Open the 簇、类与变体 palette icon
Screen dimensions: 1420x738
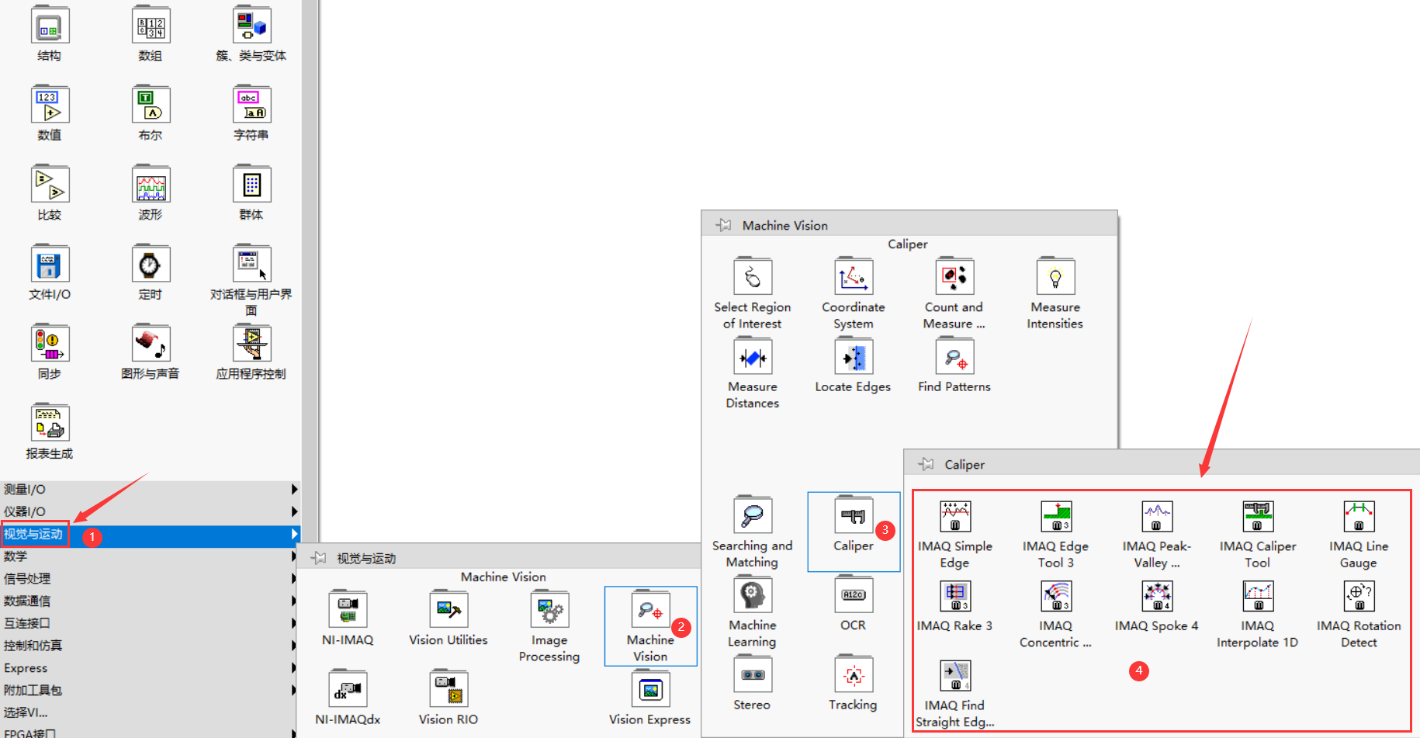pos(251,26)
